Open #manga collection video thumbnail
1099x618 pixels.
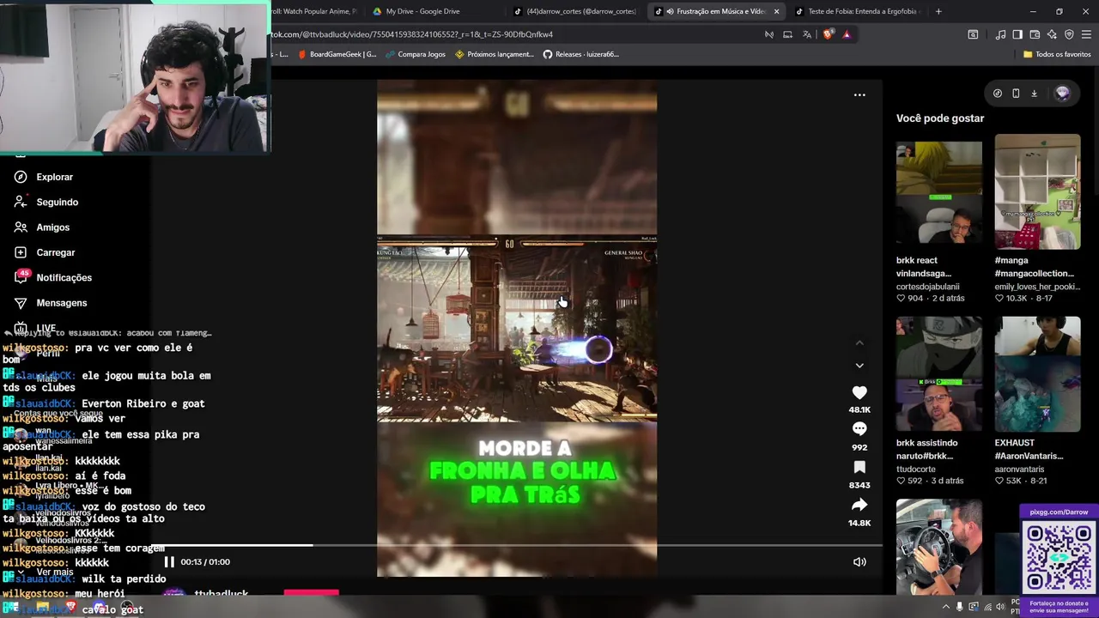click(x=1037, y=192)
